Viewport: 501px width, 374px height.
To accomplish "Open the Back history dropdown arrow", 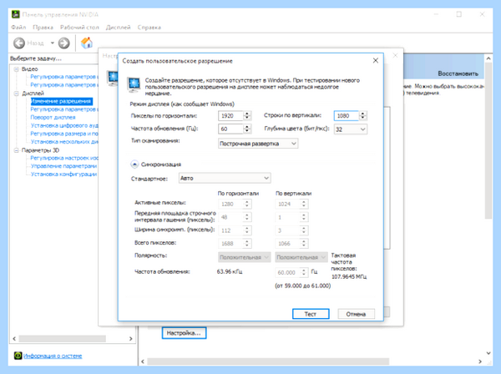I will [x=52, y=43].
